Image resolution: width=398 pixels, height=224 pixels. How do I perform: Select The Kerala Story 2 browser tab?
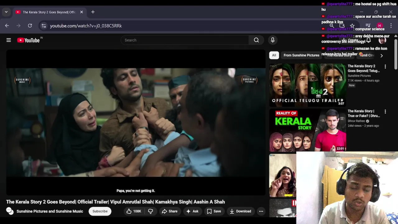49,12
